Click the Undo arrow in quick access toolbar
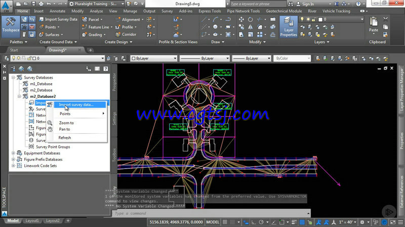The image size is (405, 227). point(49,4)
